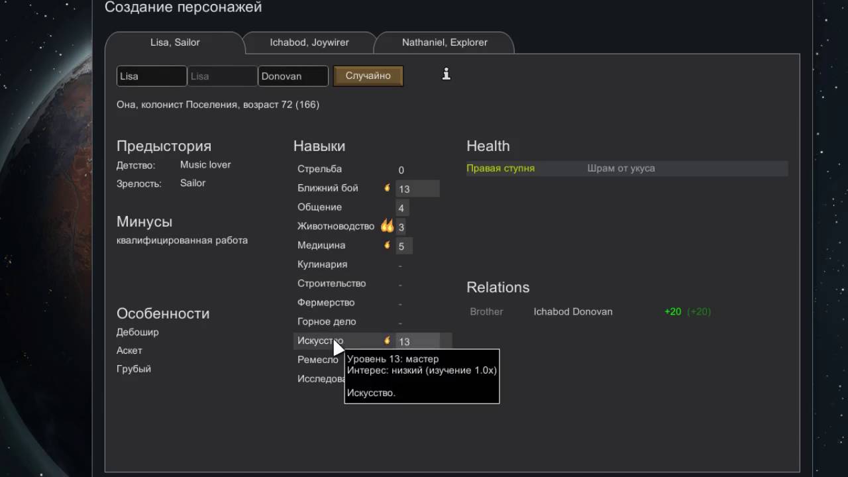Screen dimensions: 848x477
Task: Click the Ichabod Donovan relation name
Action: pos(573,311)
